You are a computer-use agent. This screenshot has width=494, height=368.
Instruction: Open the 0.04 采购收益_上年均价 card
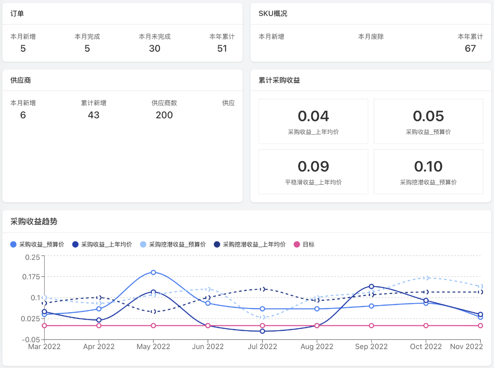click(313, 121)
